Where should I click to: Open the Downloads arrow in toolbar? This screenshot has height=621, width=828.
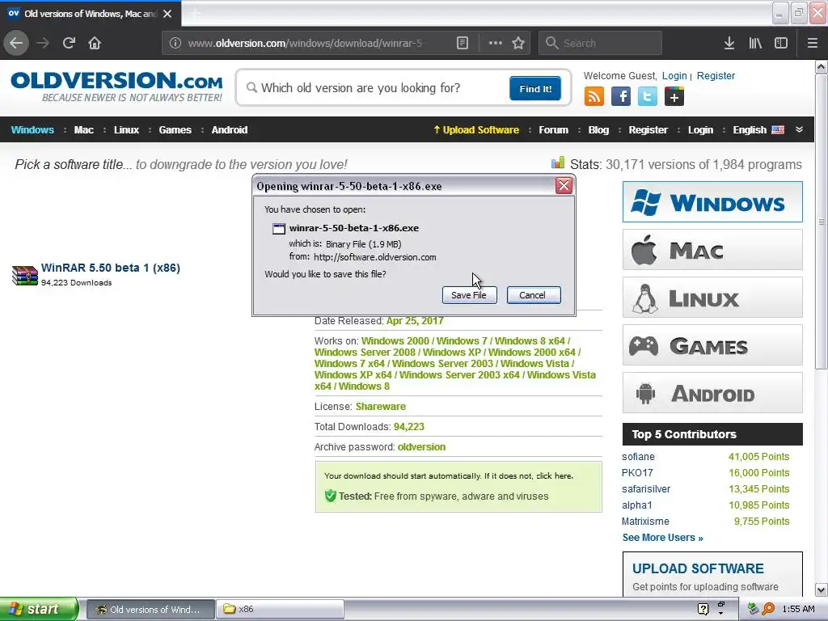[x=729, y=43]
